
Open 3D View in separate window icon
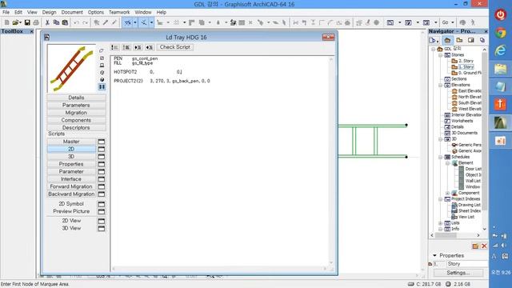click(x=102, y=228)
